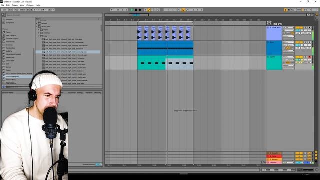Click the Link button

point(5,10)
